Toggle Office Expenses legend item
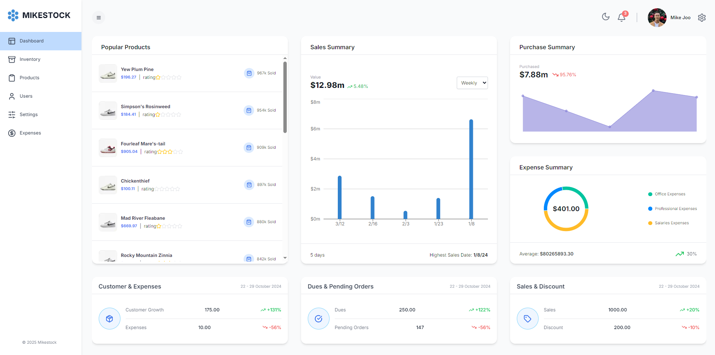The image size is (715, 355). (x=670, y=194)
